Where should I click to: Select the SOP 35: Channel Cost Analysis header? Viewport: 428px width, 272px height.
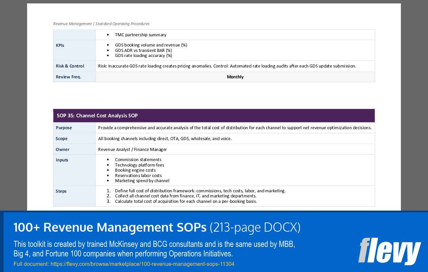click(x=97, y=115)
